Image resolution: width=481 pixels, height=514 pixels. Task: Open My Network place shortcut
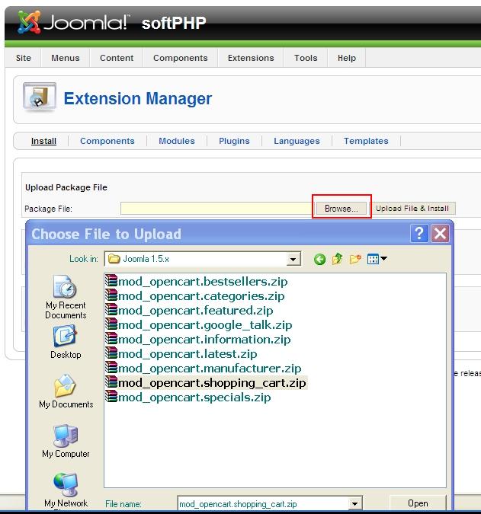(66, 490)
